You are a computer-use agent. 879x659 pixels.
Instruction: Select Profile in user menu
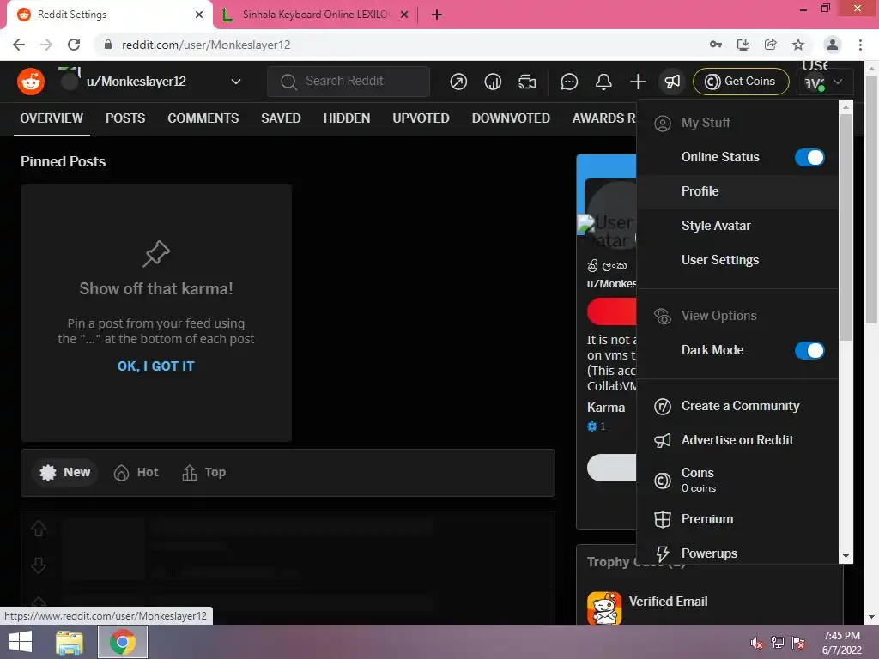737,191
